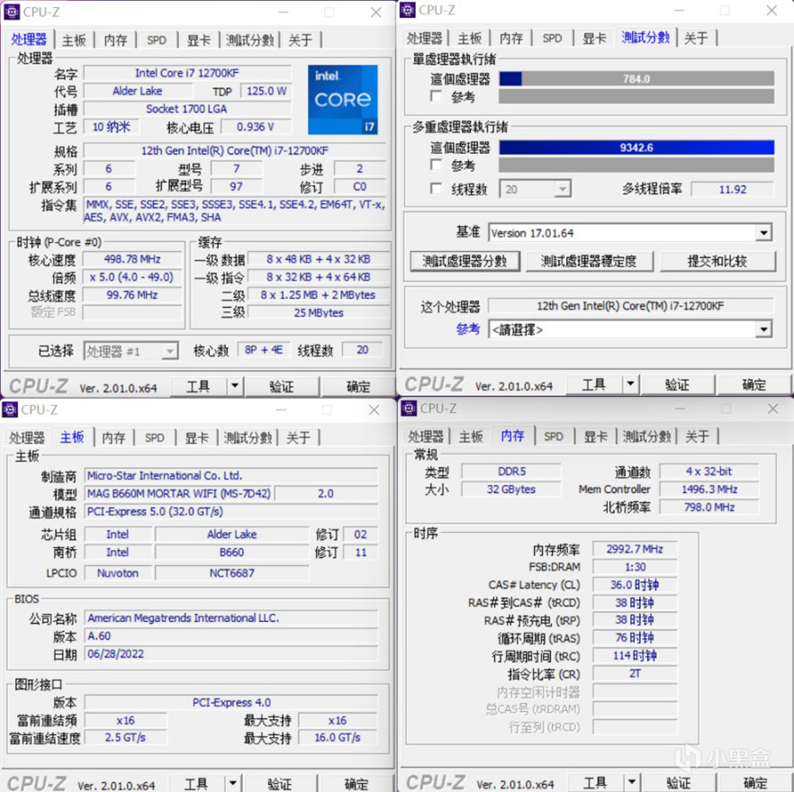
Task: Expand 工具 dropdown arrow in top-left window
Action: [x=235, y=386]
